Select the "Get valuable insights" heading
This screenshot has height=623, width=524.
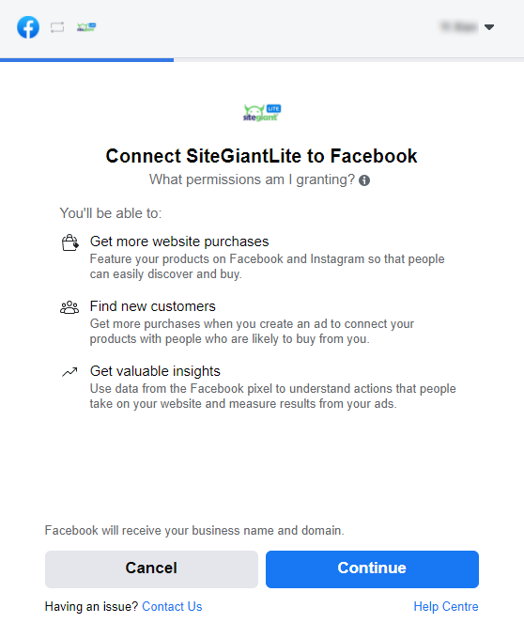(155, 371)
